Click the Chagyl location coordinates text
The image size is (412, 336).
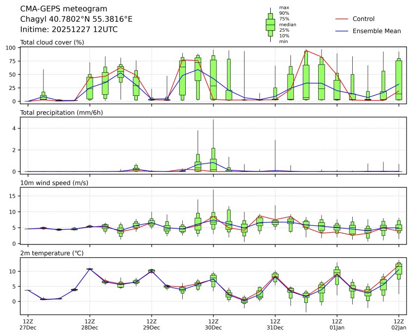point(76,19)
